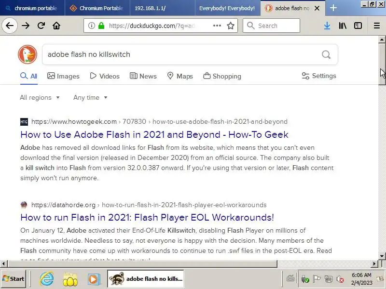Image resolution: width=386 pixels, height=289 pixels.
Task: Go back to the previous page
Action: [10, 26]
